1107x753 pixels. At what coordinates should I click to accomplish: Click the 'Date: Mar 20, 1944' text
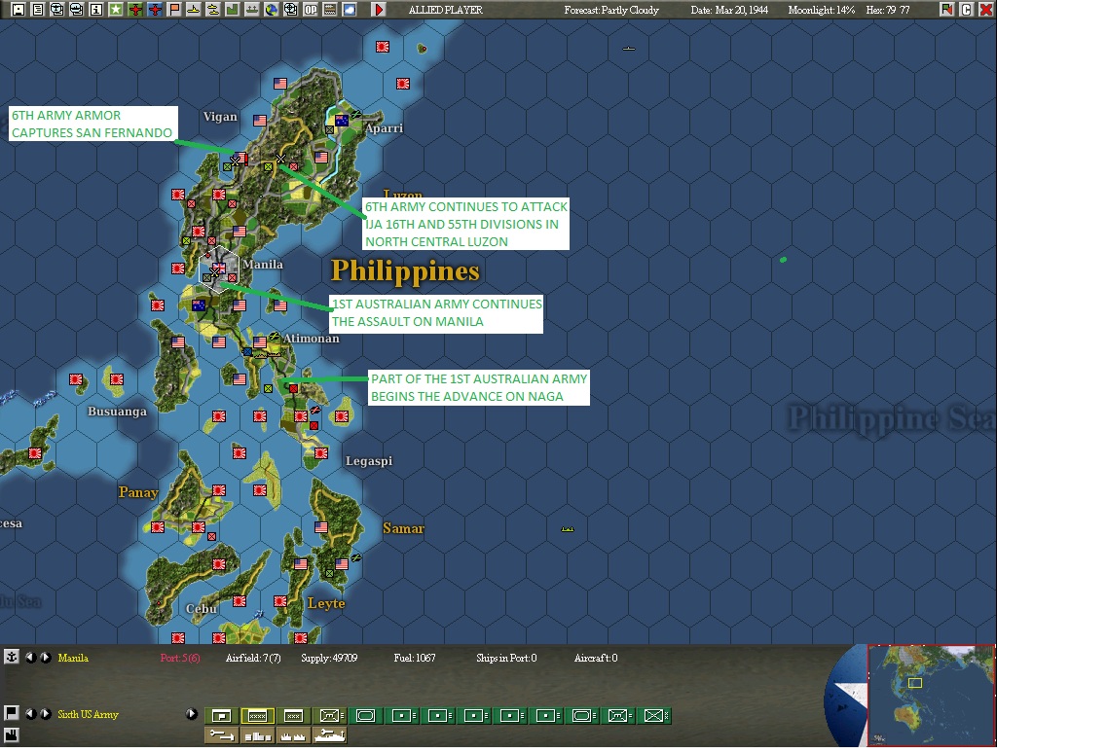pyautogui.click(x=729, y=10)
